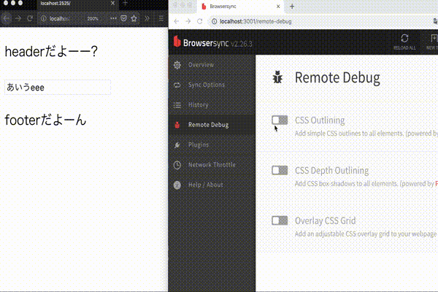Select the Browsersync browser tab
This screenshot has height=292, width=438.
(x=240, y=7)
